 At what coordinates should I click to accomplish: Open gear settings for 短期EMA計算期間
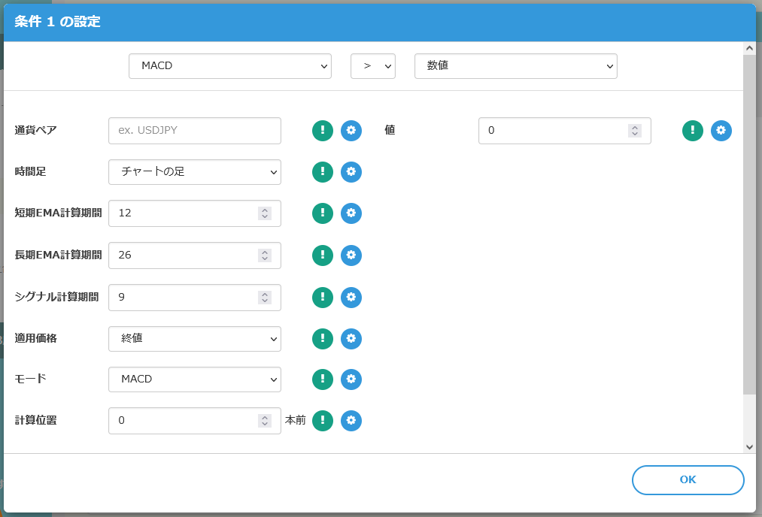click(x=351, y=213)
